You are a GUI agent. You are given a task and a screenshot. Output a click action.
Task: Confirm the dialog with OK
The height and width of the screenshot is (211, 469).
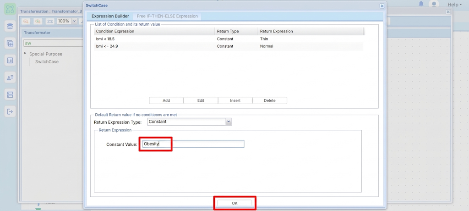click(234, 203)
